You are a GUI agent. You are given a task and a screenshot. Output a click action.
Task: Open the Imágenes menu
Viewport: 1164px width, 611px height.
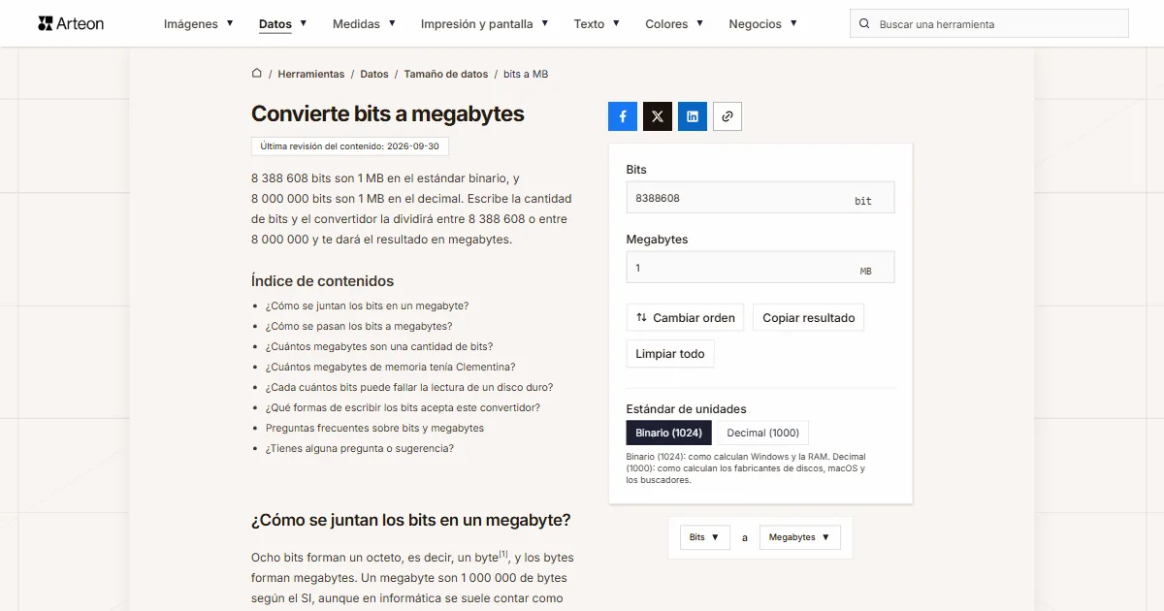coord(199,24)
